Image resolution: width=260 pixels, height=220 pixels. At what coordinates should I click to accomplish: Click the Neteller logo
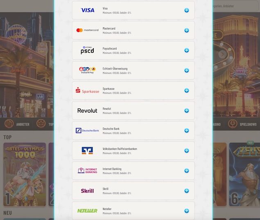(87, 211)
